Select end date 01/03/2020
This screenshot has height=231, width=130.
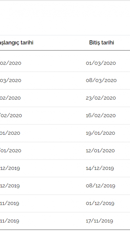(101, 63)
